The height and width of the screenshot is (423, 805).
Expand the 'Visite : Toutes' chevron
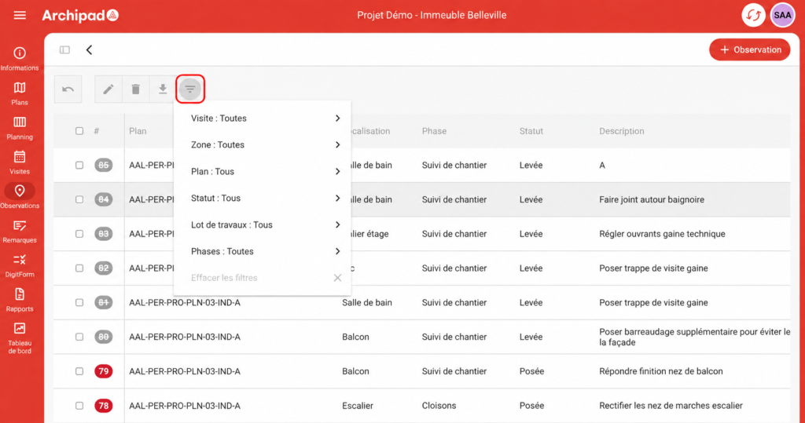(337, 119)
